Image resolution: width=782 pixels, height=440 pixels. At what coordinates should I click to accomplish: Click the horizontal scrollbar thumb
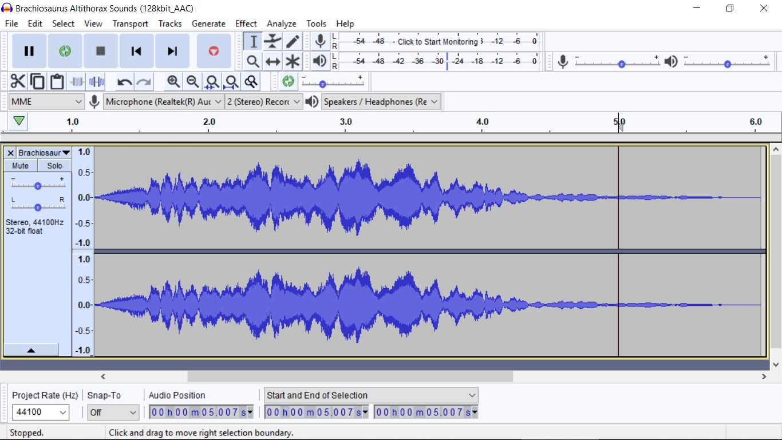[x=350, y=376]
